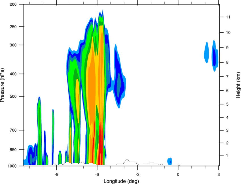The height and width of the screenshot is (184, 241).
Task: Select the 250 pressure tick label
Action: 13,27
